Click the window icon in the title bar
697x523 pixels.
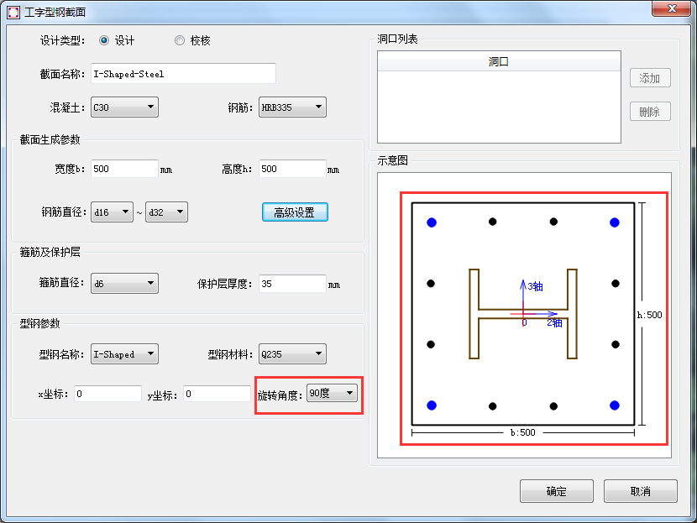tap(13, 12)
